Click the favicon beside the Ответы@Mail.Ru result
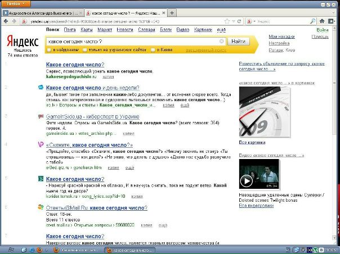 coord(41,207)
